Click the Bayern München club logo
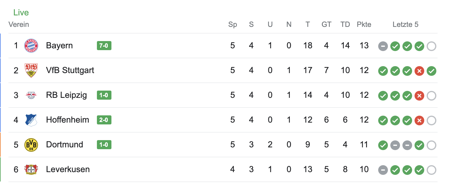453x183 pixels. tap(31, 46)
